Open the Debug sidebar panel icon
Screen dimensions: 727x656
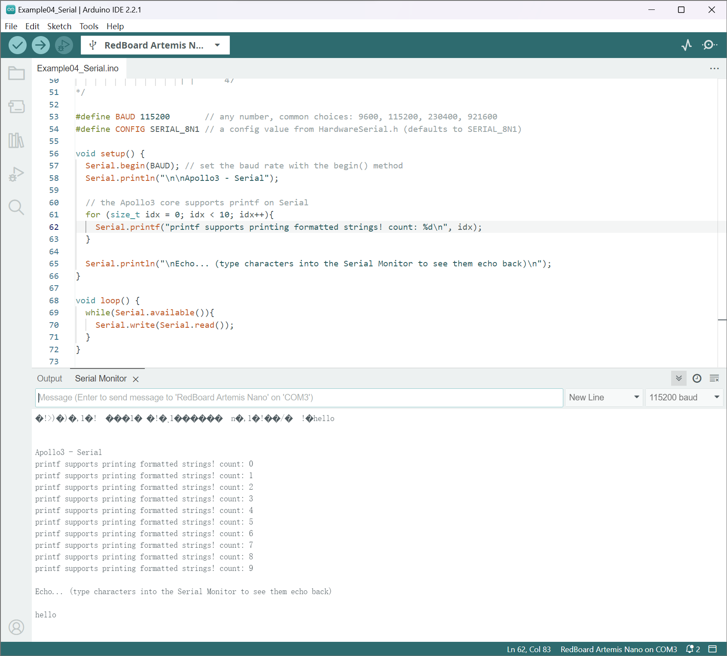pos(16,174)
